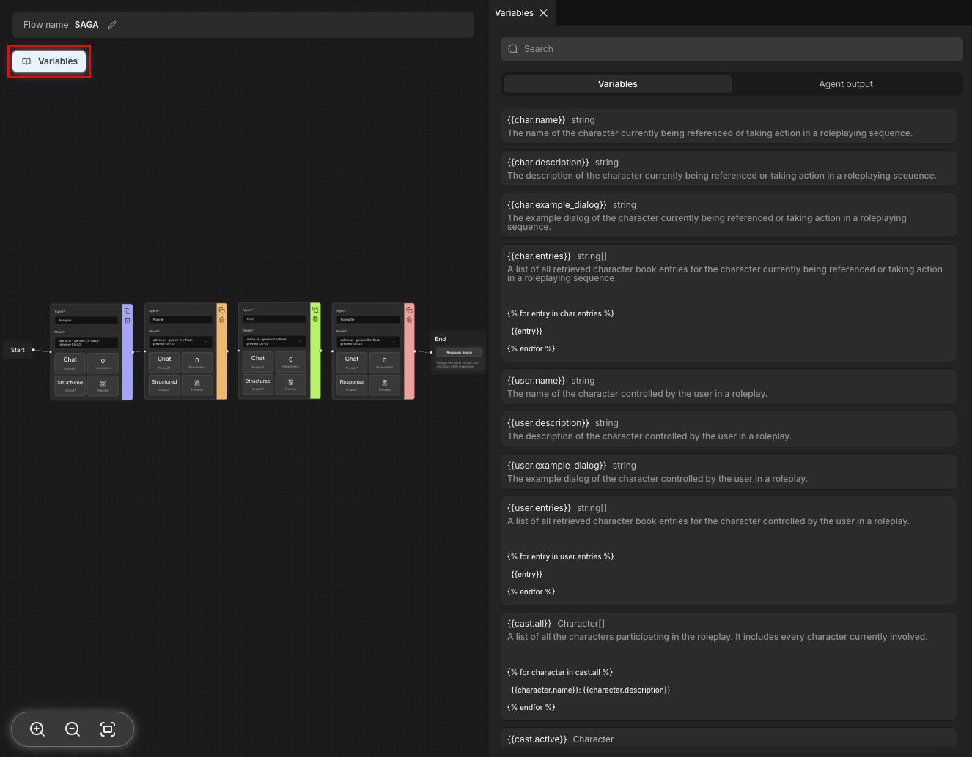Viewport: 972px width, 757px height.
Task: Delete the Formatter agent node
Action: click(409, 320)
